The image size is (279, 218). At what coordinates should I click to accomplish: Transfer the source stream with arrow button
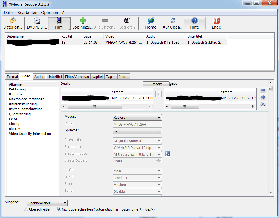[x=158, y=94]
